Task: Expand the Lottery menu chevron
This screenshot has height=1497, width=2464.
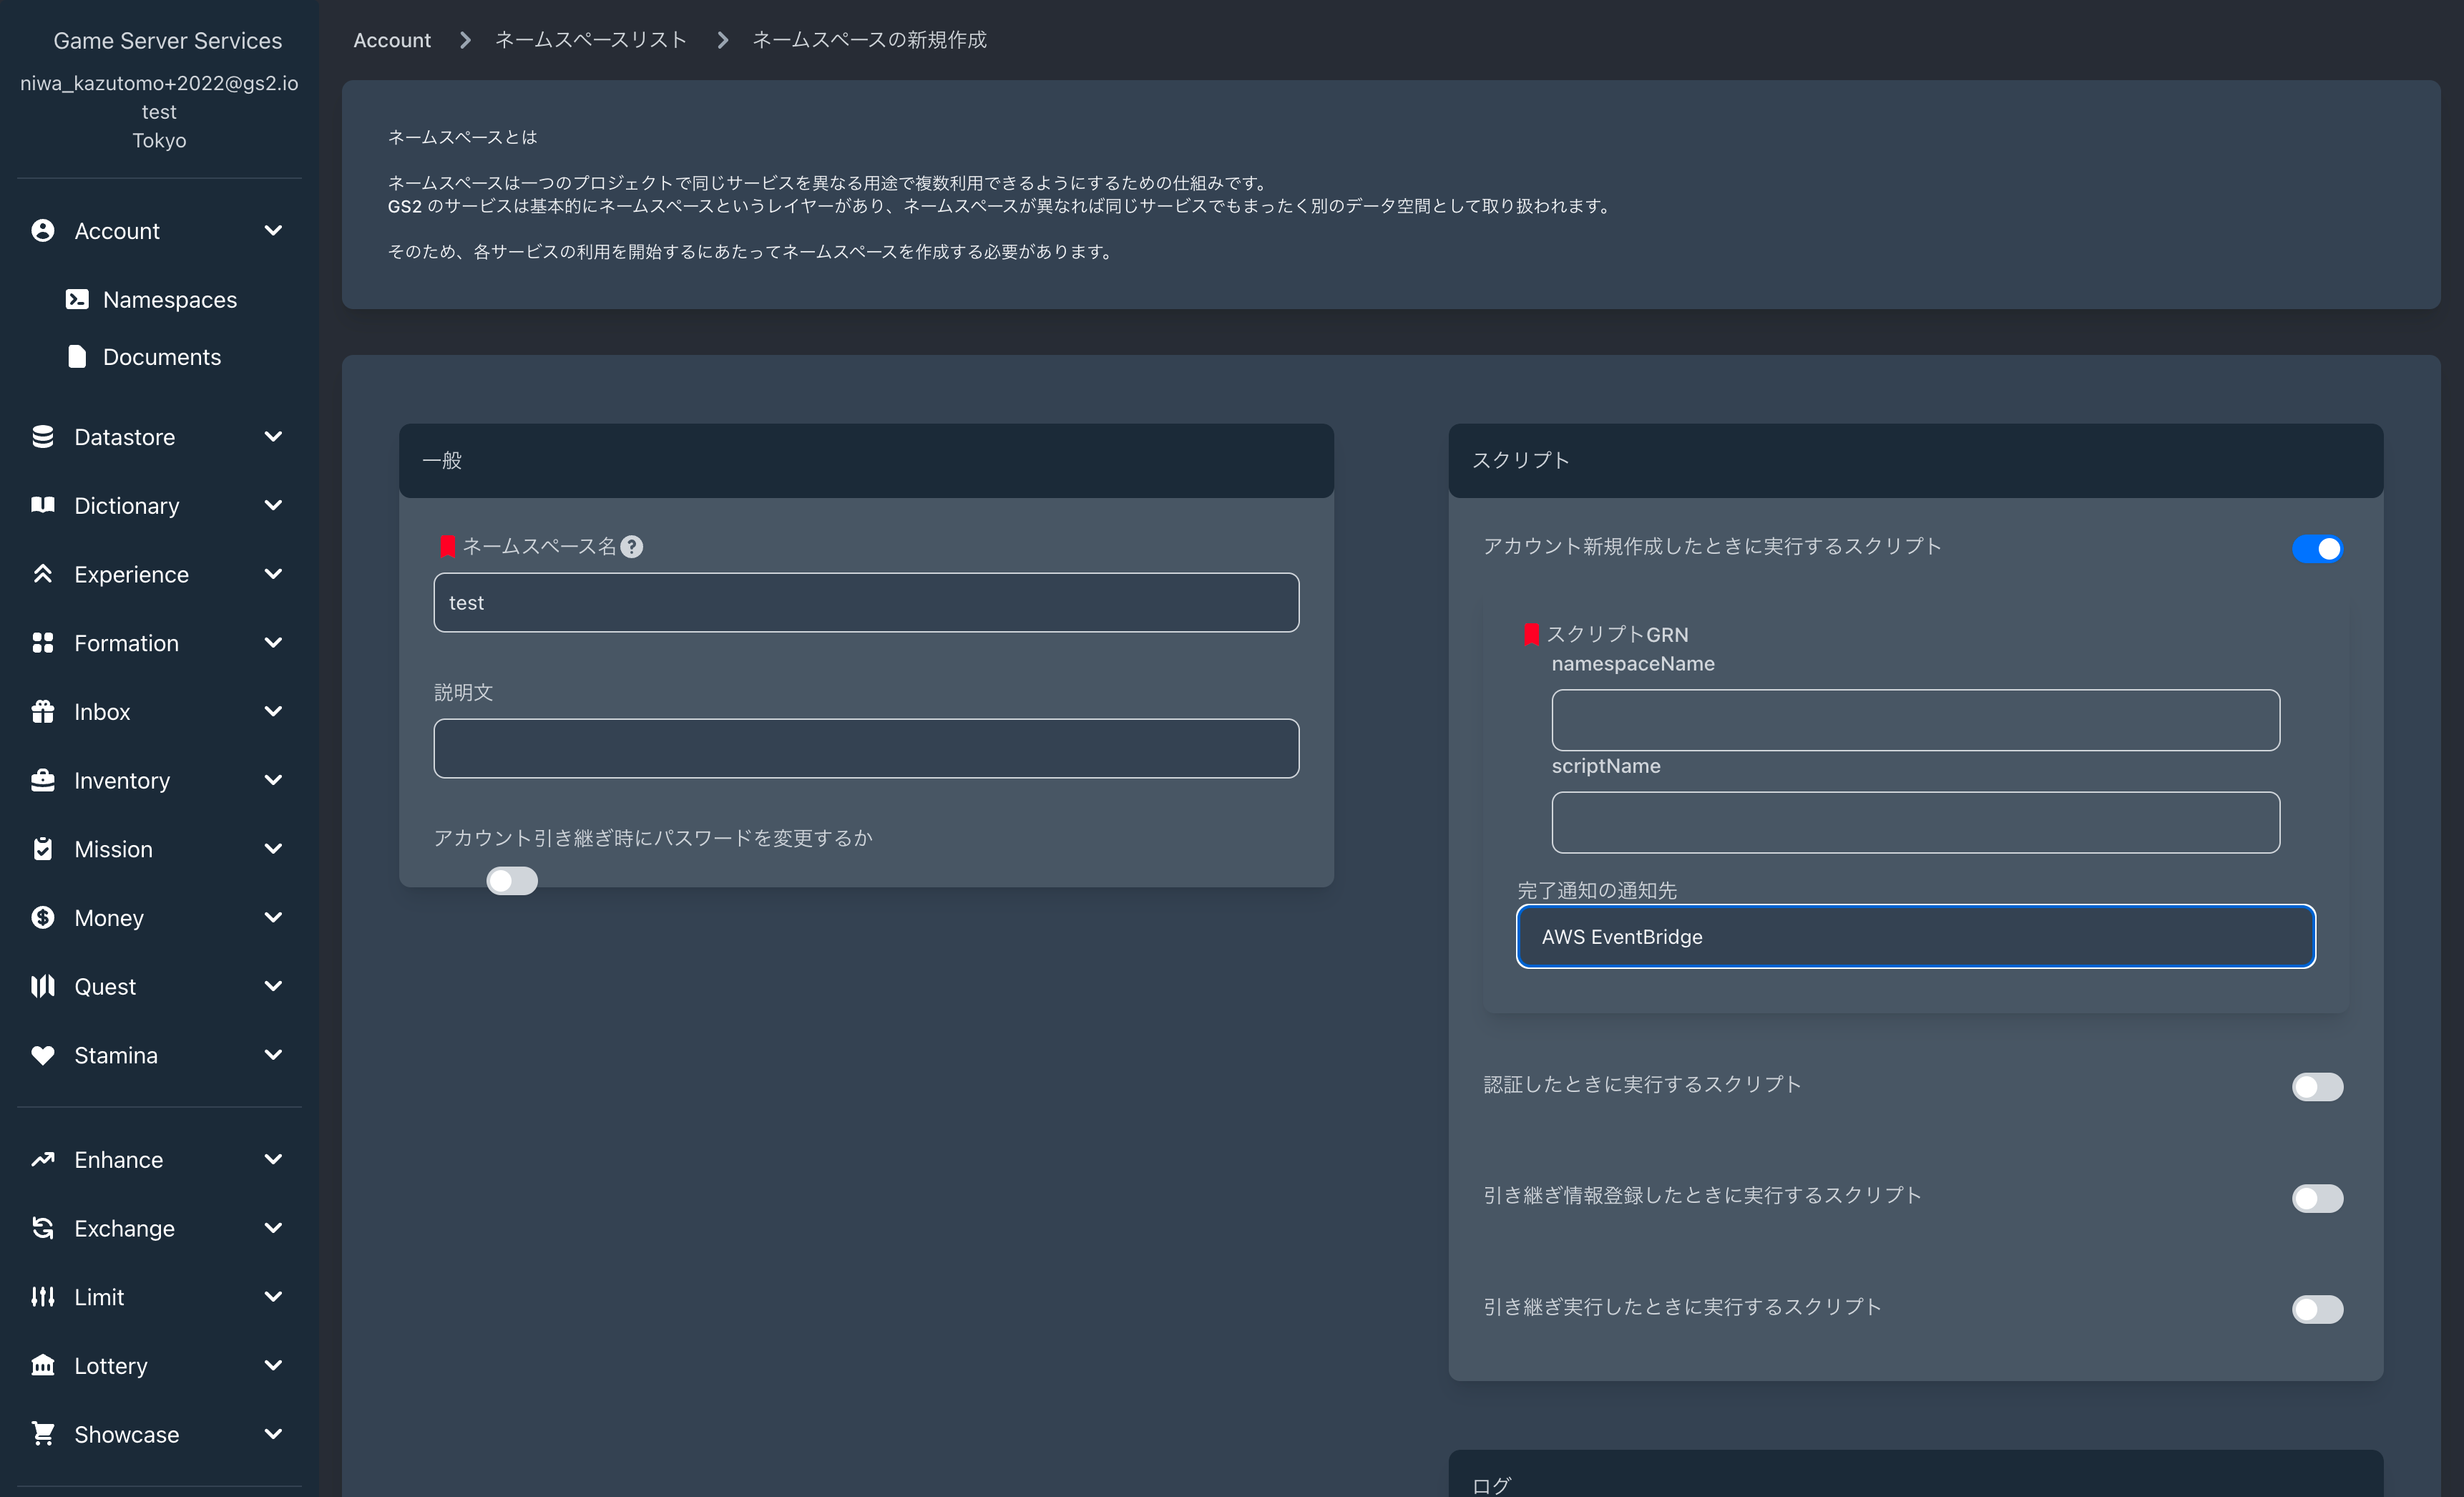Action: 273,1366
